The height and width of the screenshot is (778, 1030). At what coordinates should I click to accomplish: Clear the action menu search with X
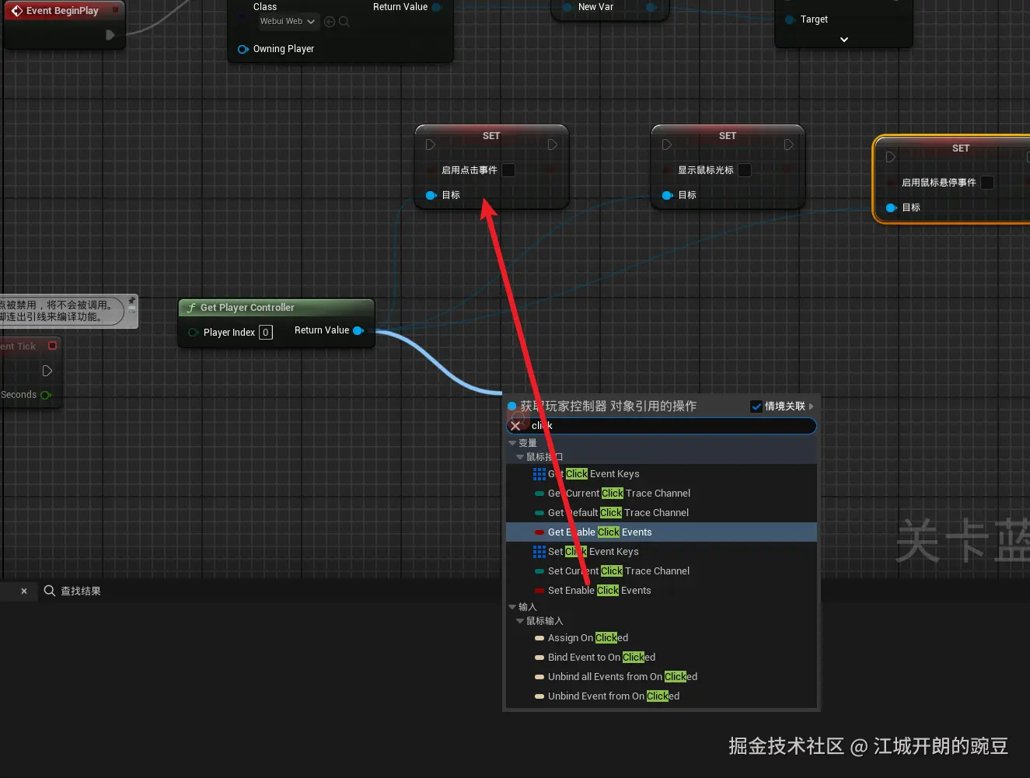point(515,426)
